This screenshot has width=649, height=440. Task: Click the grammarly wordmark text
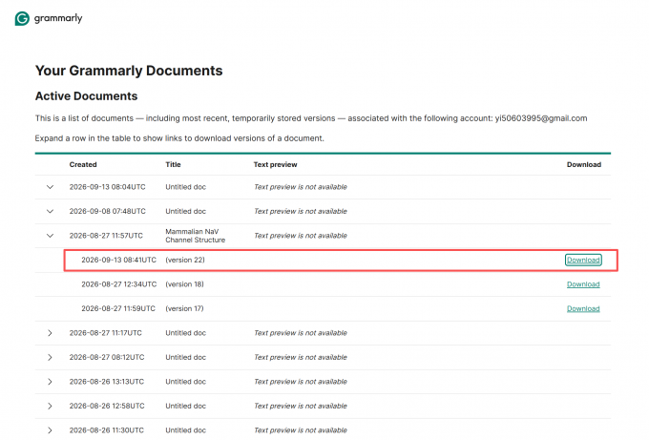pyautogui.click(x=58, y=19)
